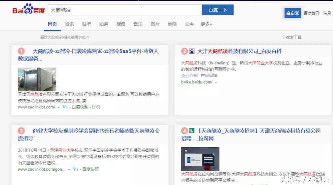Image resolution: width=333 pixels, height=185 pixels.
Task: Click 评价 link in result 1
Action: point(96,107)
